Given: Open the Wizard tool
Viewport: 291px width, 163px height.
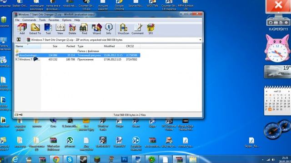Looking at the screenshot, I should (x=96, y=29).
